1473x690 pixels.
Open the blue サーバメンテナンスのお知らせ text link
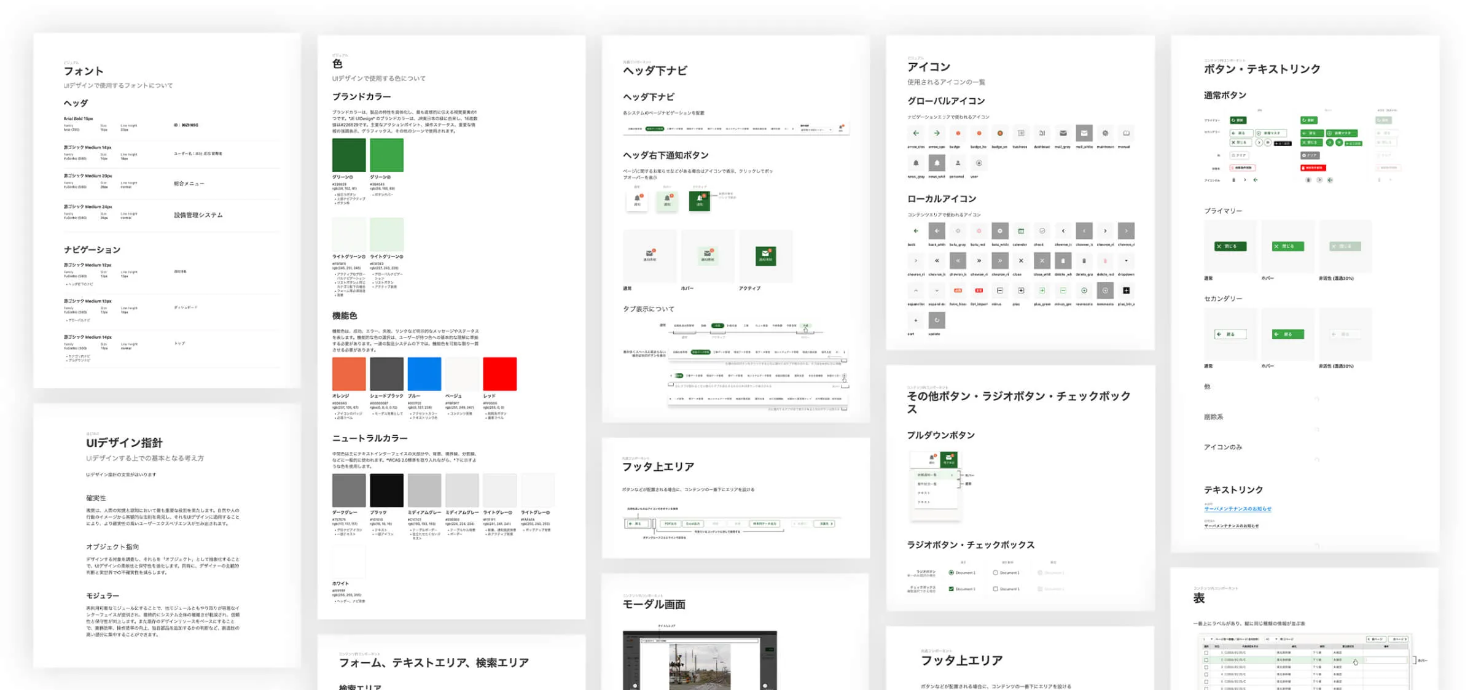point(1237,509)
